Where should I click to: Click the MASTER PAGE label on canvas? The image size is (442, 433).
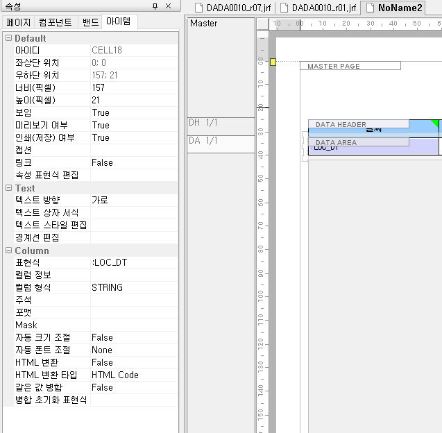(x=350, y=66)
